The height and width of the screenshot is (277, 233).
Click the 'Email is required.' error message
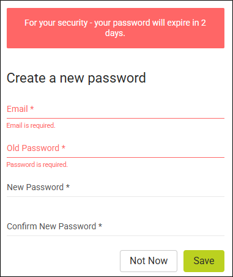click(x=31, y=125)
